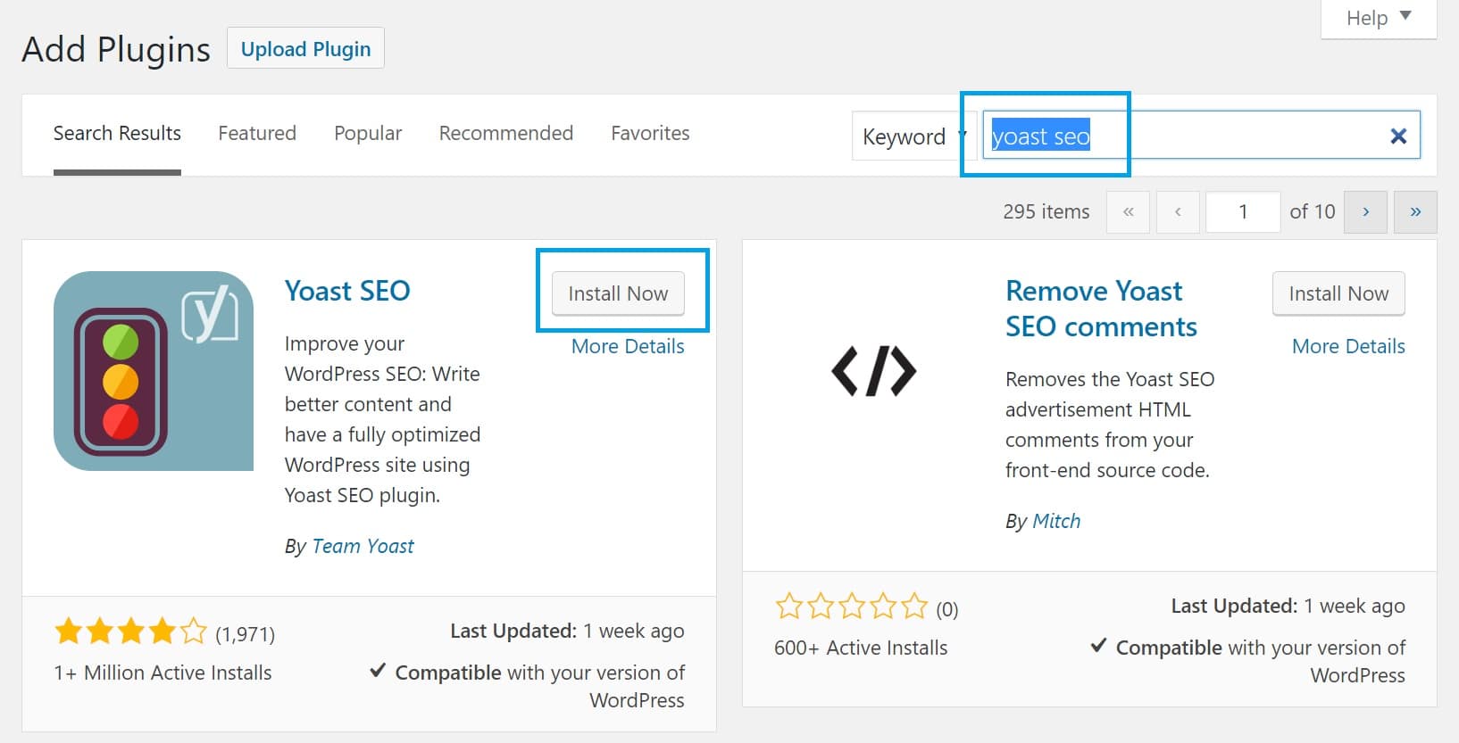Click '1+ Million Active Installs' text
The height and width of the screenshot is (743, 1459).
click(x=163, y=673)
